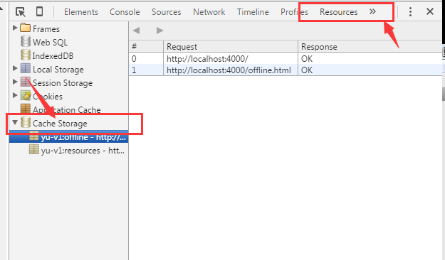Toggle the device mode phone icon
Image resolution: width=445 pixels, height=260 pixels.
click(x=39, y=11)
